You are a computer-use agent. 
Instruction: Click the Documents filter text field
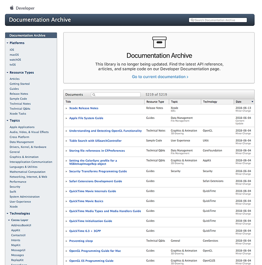pyautogui.click(x=116, y=95)
